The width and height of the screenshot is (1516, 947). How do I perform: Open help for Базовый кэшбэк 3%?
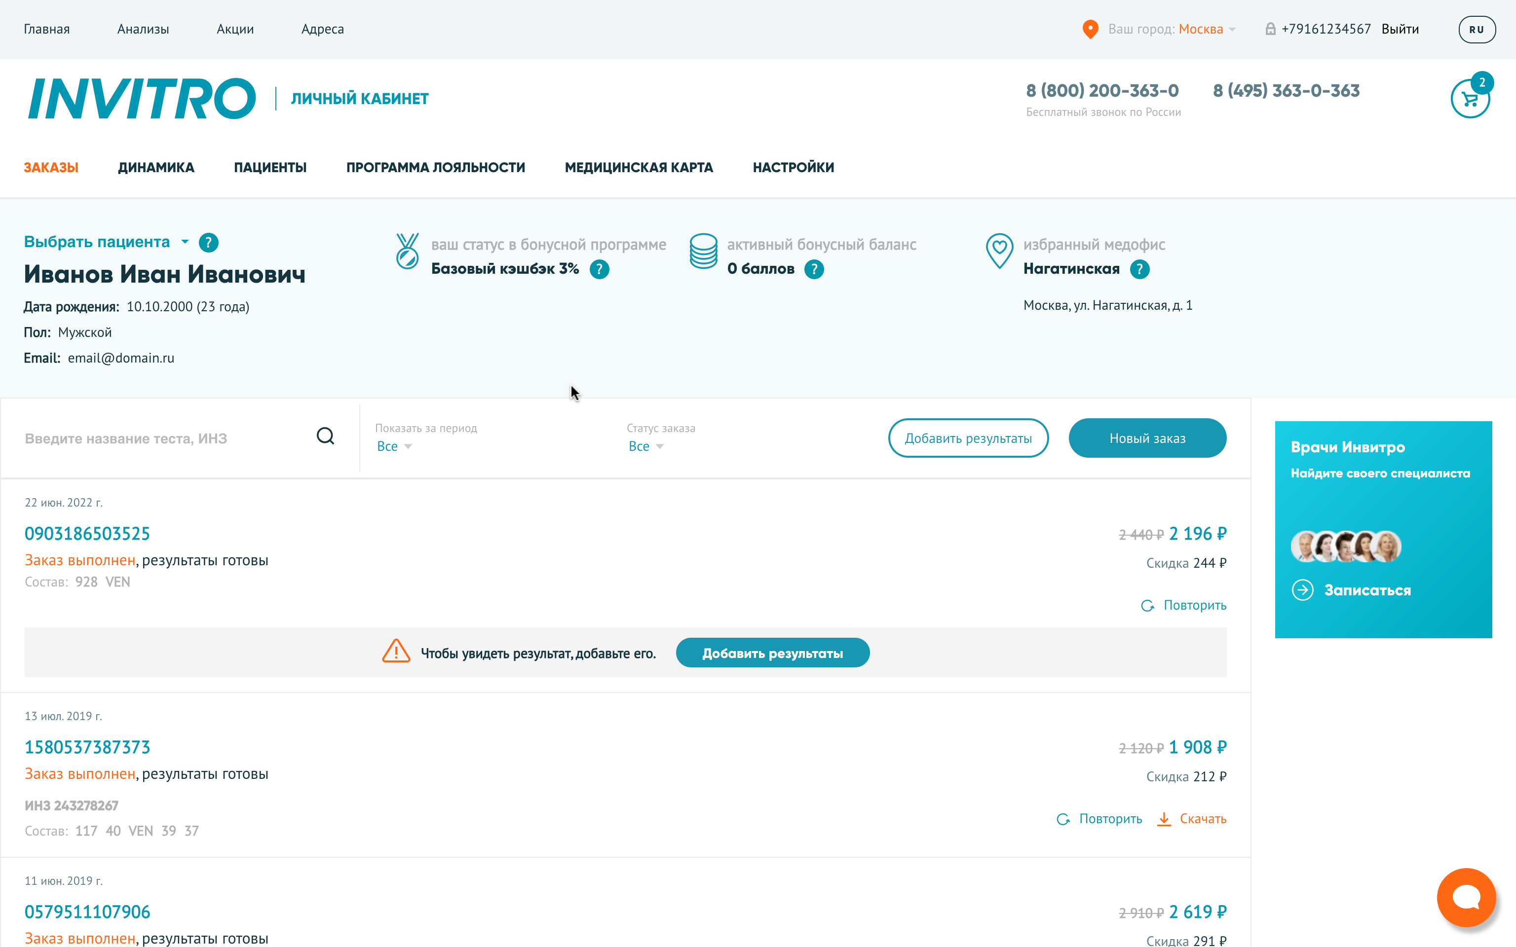pyautogui.click(x=600, y=269)
